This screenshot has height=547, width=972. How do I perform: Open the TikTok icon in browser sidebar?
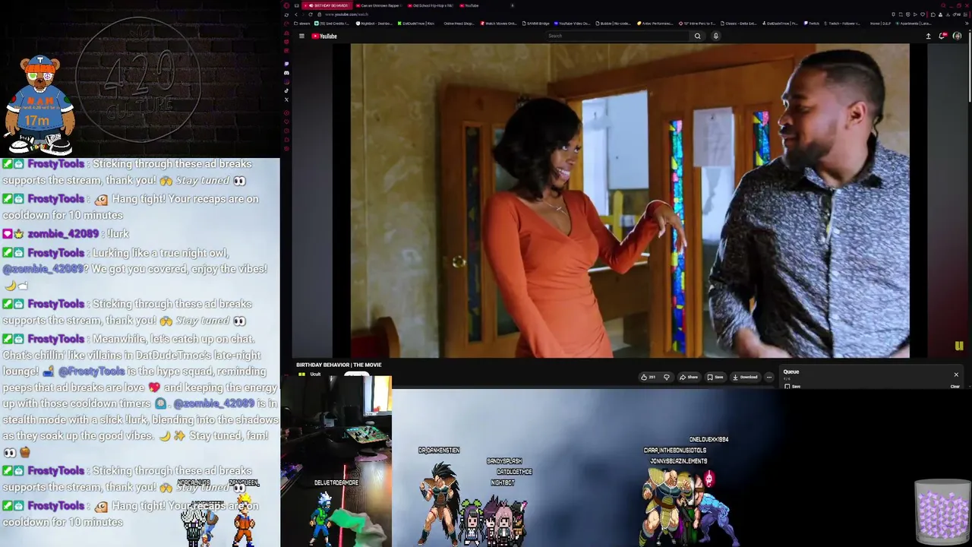coord(286,90)
